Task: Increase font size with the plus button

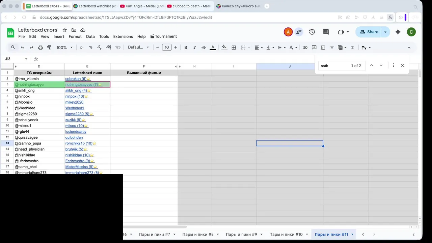Action: [x=175, y=48]
